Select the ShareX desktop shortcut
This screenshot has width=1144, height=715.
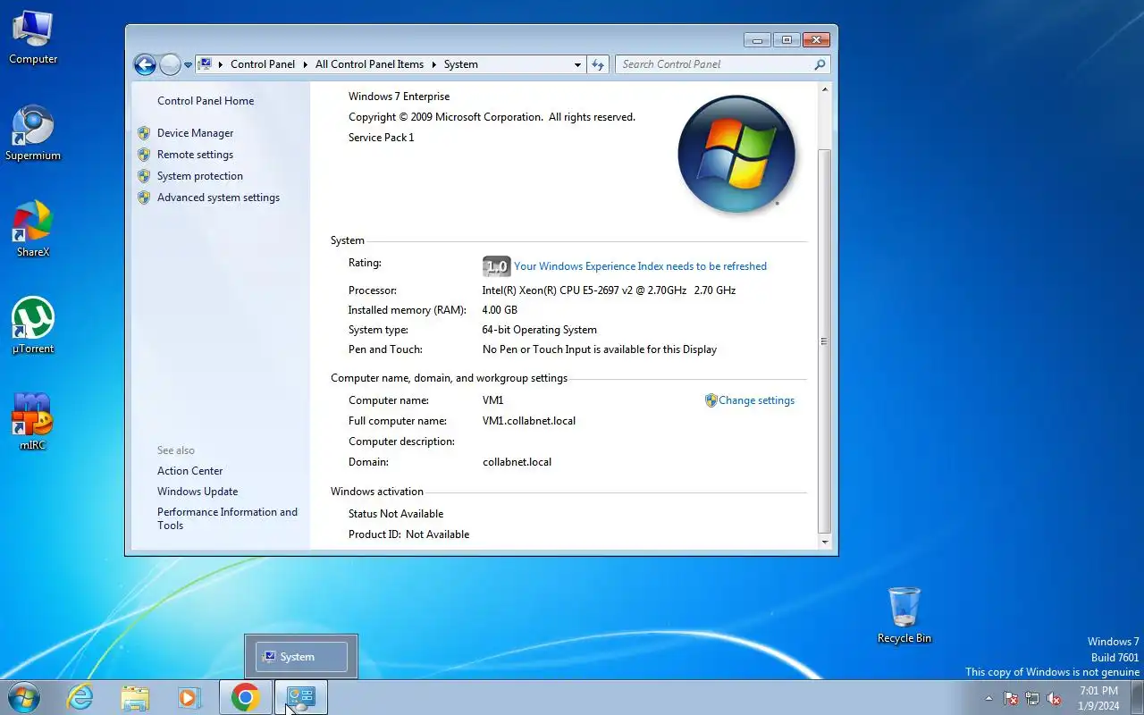33,230
